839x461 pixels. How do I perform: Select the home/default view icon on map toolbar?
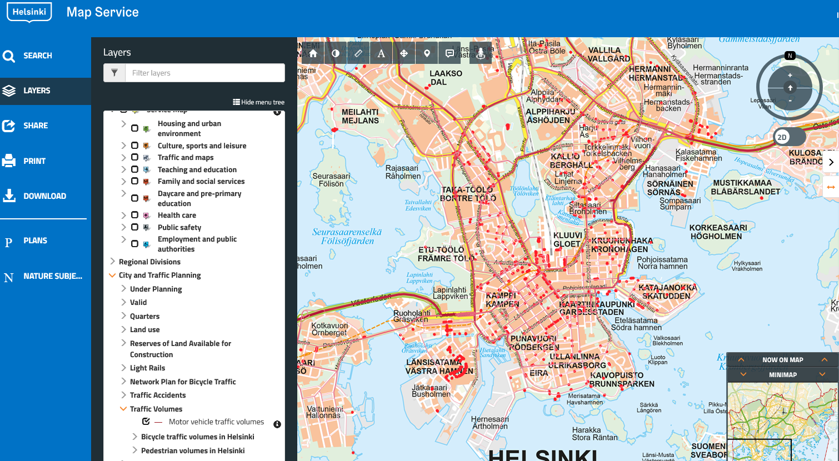click(313, 52)
